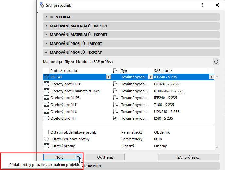Select the Ocelový profil U row name
The width and height of the screenshot is (225, 170).
64,112
